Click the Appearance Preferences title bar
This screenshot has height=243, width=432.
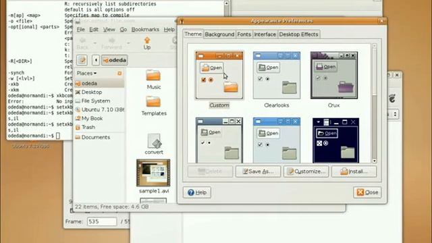click(x=281, y=21)
